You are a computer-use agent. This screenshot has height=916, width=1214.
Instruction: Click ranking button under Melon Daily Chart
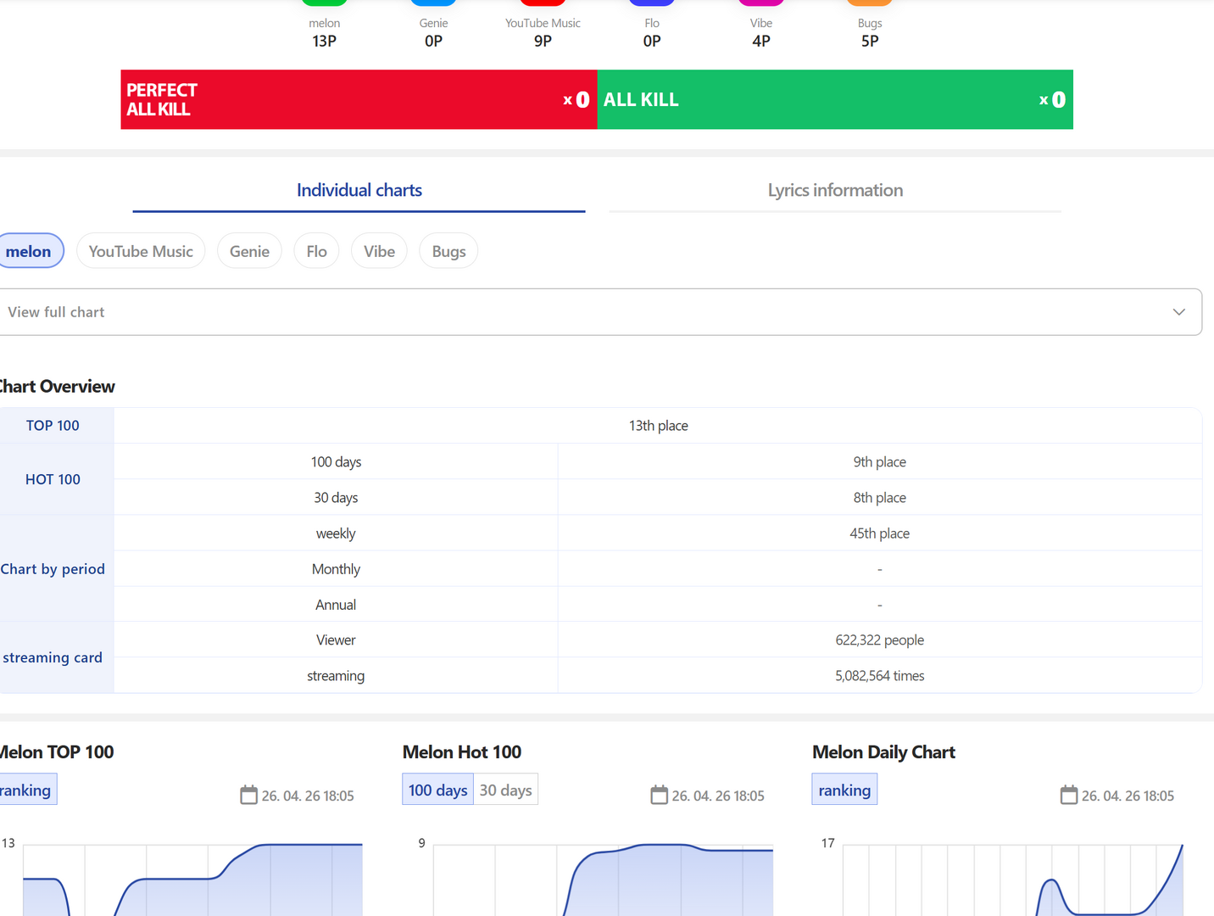tap(844, 790)
